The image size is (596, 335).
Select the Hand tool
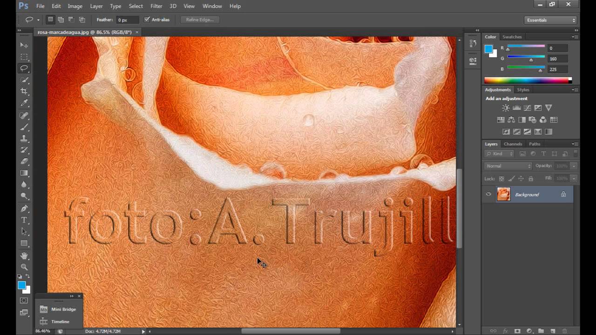point(24,255)
